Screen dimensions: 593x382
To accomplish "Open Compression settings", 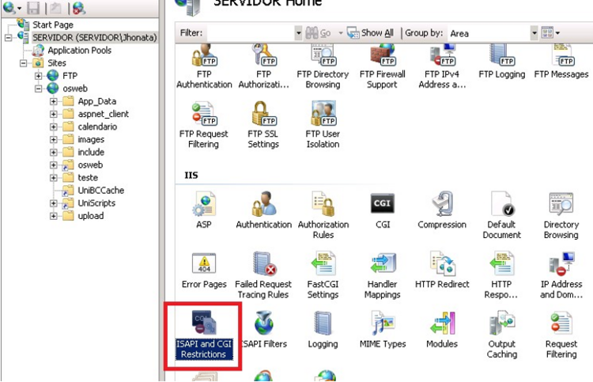I will tap(442, 210).
